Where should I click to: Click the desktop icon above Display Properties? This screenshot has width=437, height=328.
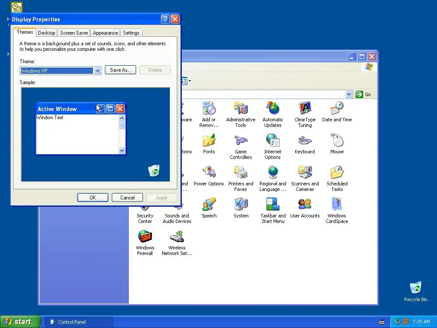point(17,7)
